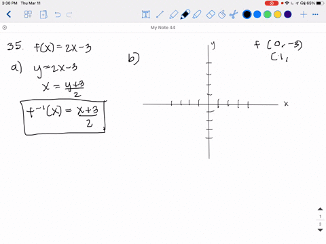Jump to next page with down arrow
This screenshot has width=326, height=244.
coord(320,230)
